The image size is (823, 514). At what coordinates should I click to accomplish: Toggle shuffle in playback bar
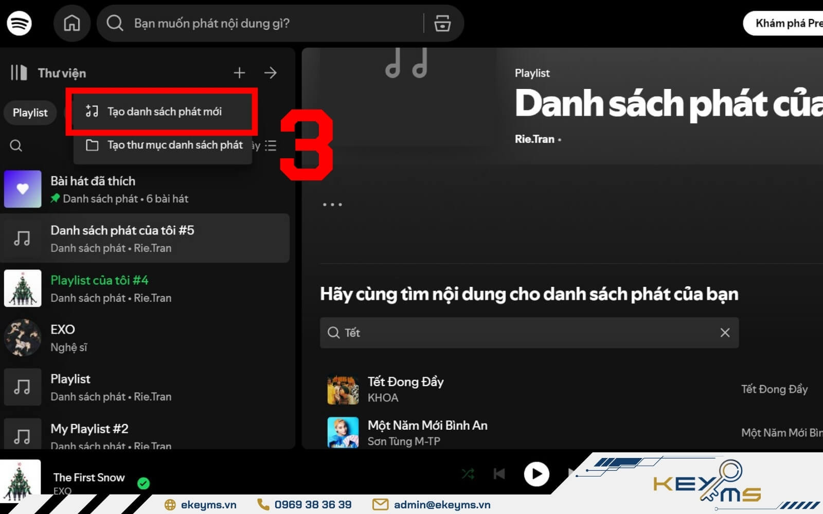(x=468, y=473)
